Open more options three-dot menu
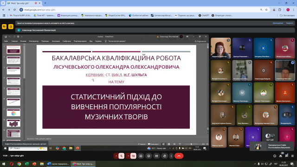The width and height of the screenshot is (297, 167). click(171, 156)
